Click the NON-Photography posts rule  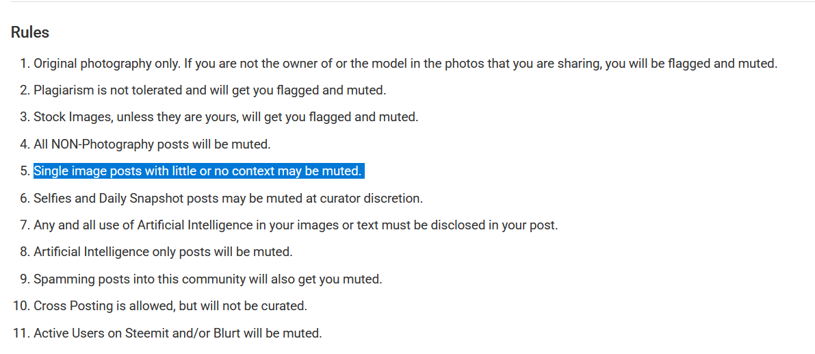point(152,144)
